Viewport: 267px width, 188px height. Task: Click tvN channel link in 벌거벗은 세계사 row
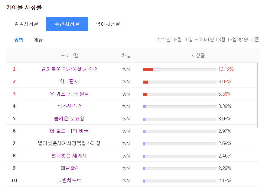[x=126, y=156]
